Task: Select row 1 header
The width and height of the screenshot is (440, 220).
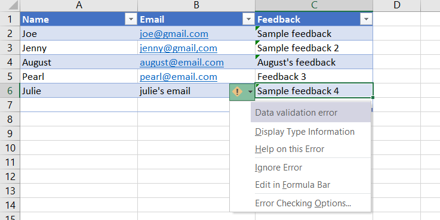Action: tap(10, 19)
